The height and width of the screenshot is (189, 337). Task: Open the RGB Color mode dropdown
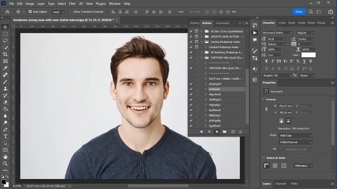click(x=296, y=135)
